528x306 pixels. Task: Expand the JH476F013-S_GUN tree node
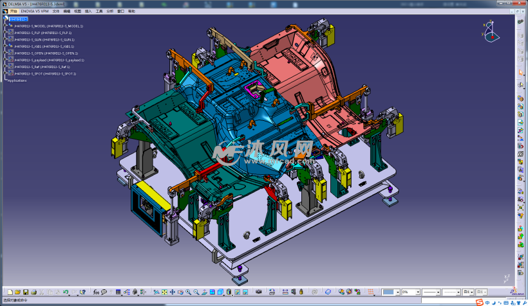pyautogui.click(x=5, y=40)
